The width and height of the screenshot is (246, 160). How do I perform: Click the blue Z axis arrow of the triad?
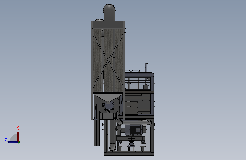(12, 142)
